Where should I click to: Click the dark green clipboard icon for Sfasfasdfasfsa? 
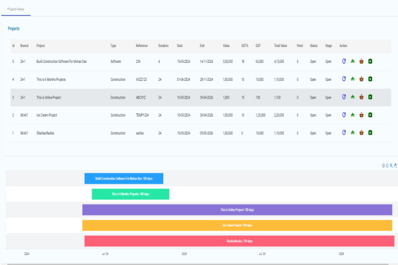point(370,132)
